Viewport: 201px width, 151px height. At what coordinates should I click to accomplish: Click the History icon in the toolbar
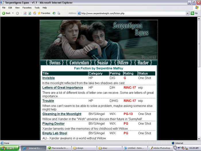click(54, 13)
